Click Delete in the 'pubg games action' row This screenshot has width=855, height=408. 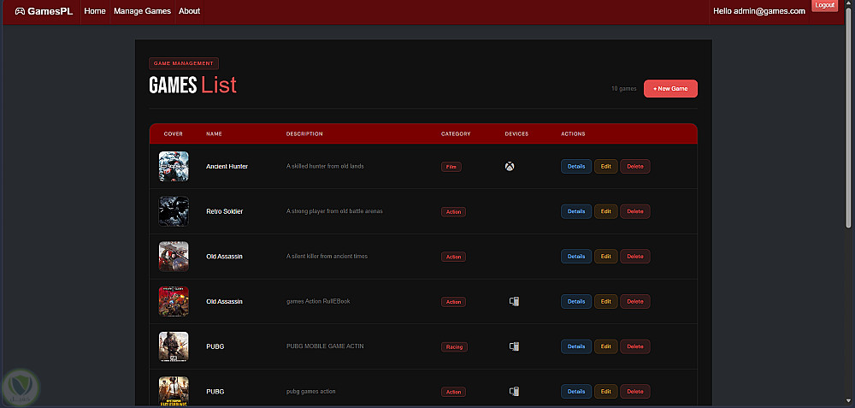[x=634, y=391]
